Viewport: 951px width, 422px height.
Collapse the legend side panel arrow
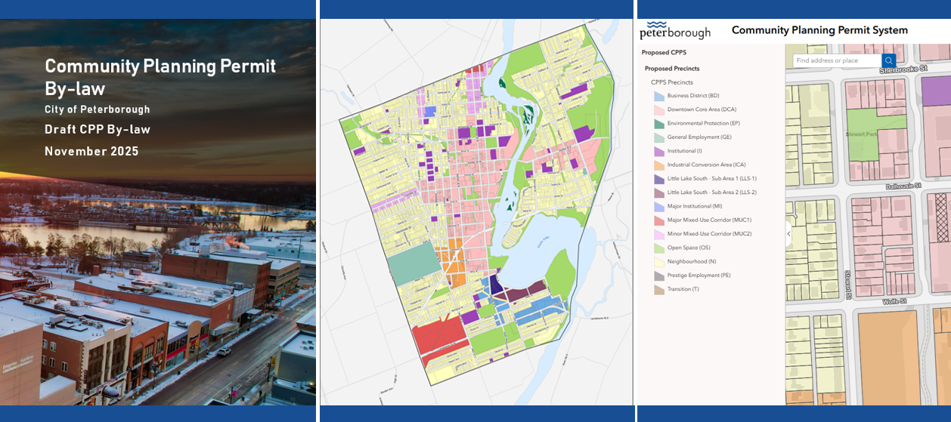click(788, 234)
